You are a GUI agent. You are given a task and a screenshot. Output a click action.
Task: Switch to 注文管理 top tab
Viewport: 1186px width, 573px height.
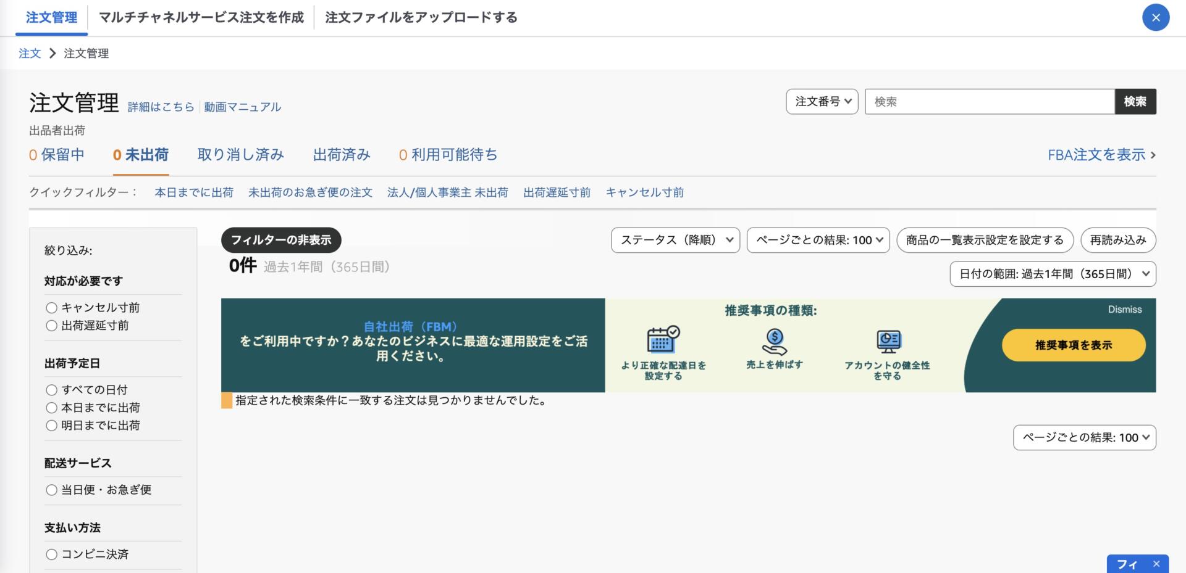51,17
